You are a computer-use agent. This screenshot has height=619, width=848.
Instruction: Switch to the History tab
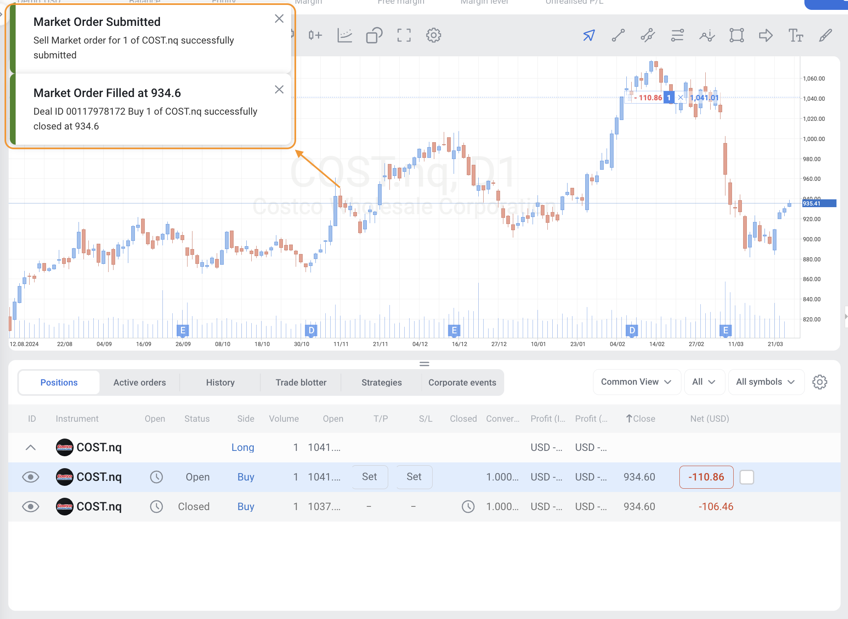(x=220, y=383)
